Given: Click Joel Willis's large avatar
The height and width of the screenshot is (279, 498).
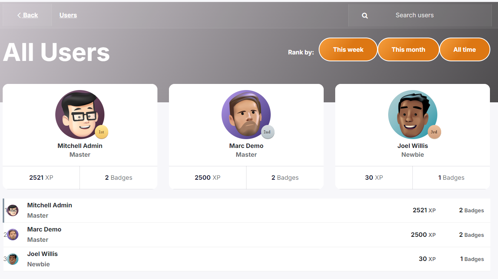Looking at the screenshot, I should (x=412, y=114).
